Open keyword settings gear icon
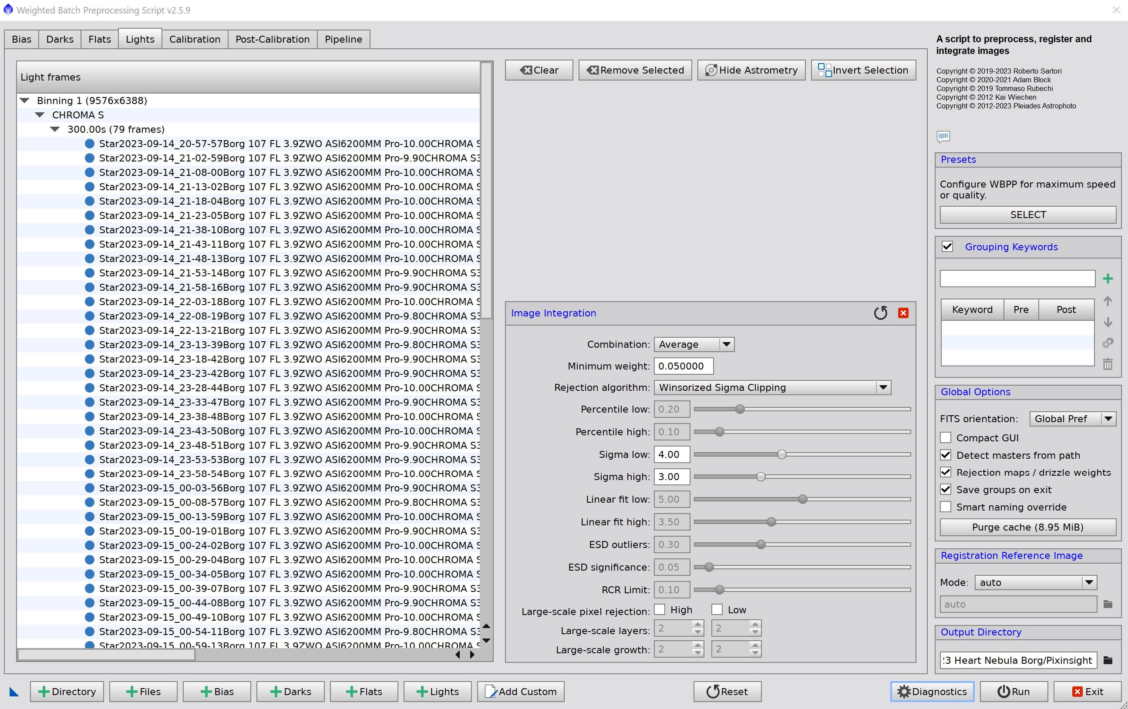1128x709 pixels. coord(1108,343)
